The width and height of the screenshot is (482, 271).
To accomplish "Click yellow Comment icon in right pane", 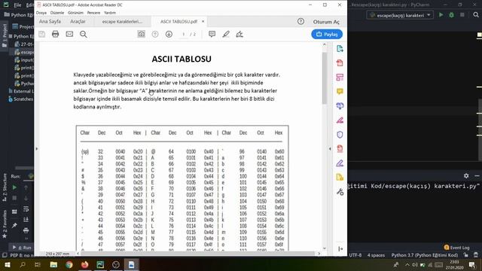I will pos(340,92).
